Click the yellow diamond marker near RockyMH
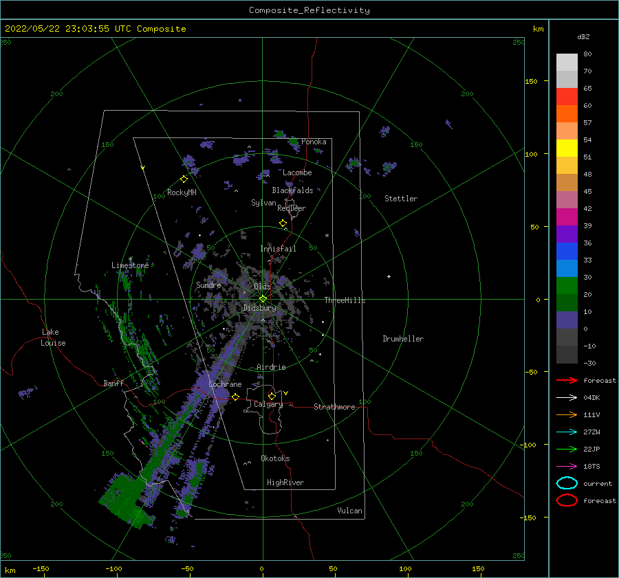 (184, 179)
